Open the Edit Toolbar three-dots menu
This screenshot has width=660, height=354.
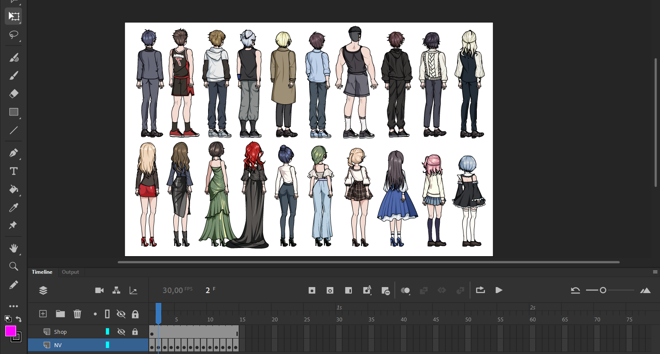(14, 306)
